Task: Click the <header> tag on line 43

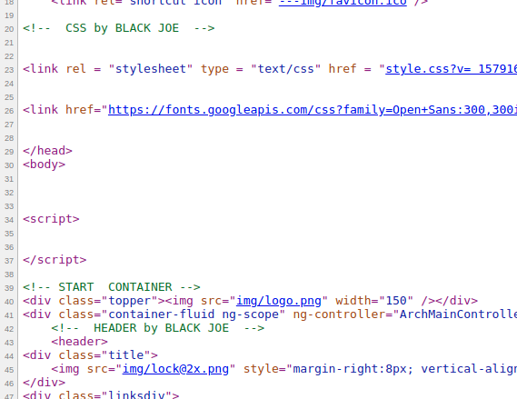Action: (79, 342)
